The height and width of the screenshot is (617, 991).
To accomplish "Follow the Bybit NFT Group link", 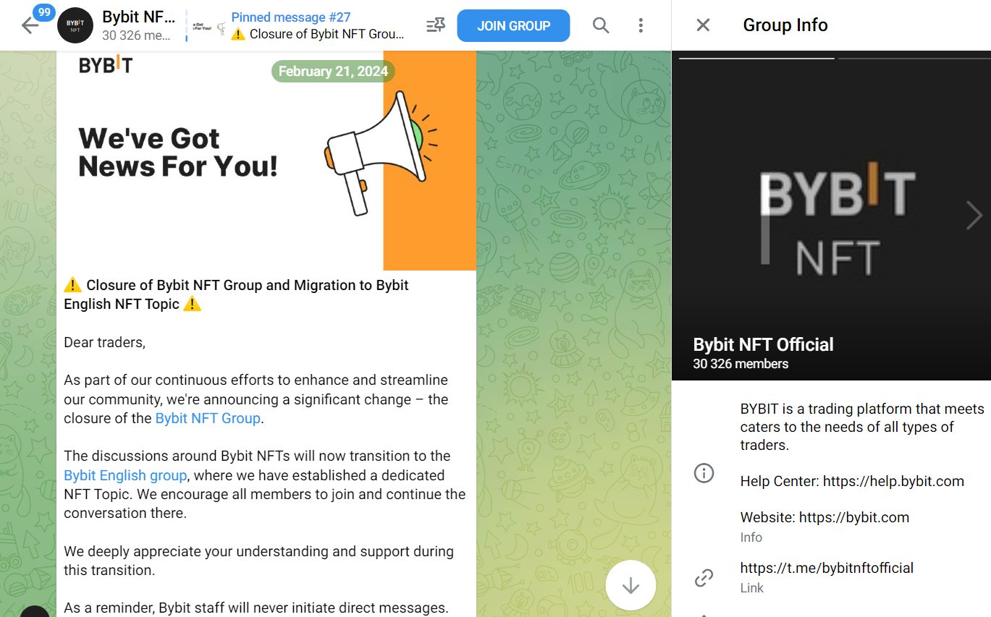I will coord(208,418).
